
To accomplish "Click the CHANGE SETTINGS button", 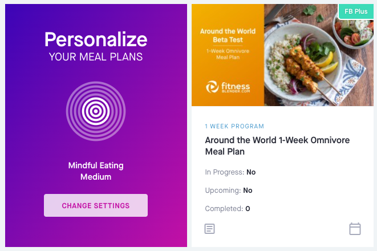I will pos(96,205).
